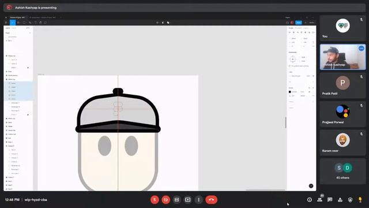Click the meeting code wip-hyzd-cba
This screenshot has width=369, height=208.
[36, 200]
